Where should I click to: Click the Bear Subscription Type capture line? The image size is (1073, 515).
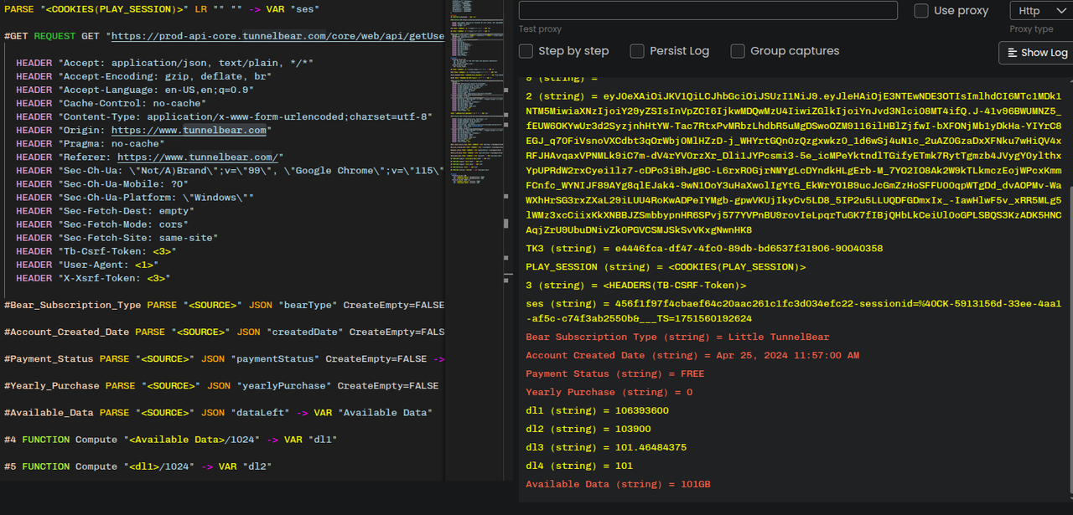point(677,337)
